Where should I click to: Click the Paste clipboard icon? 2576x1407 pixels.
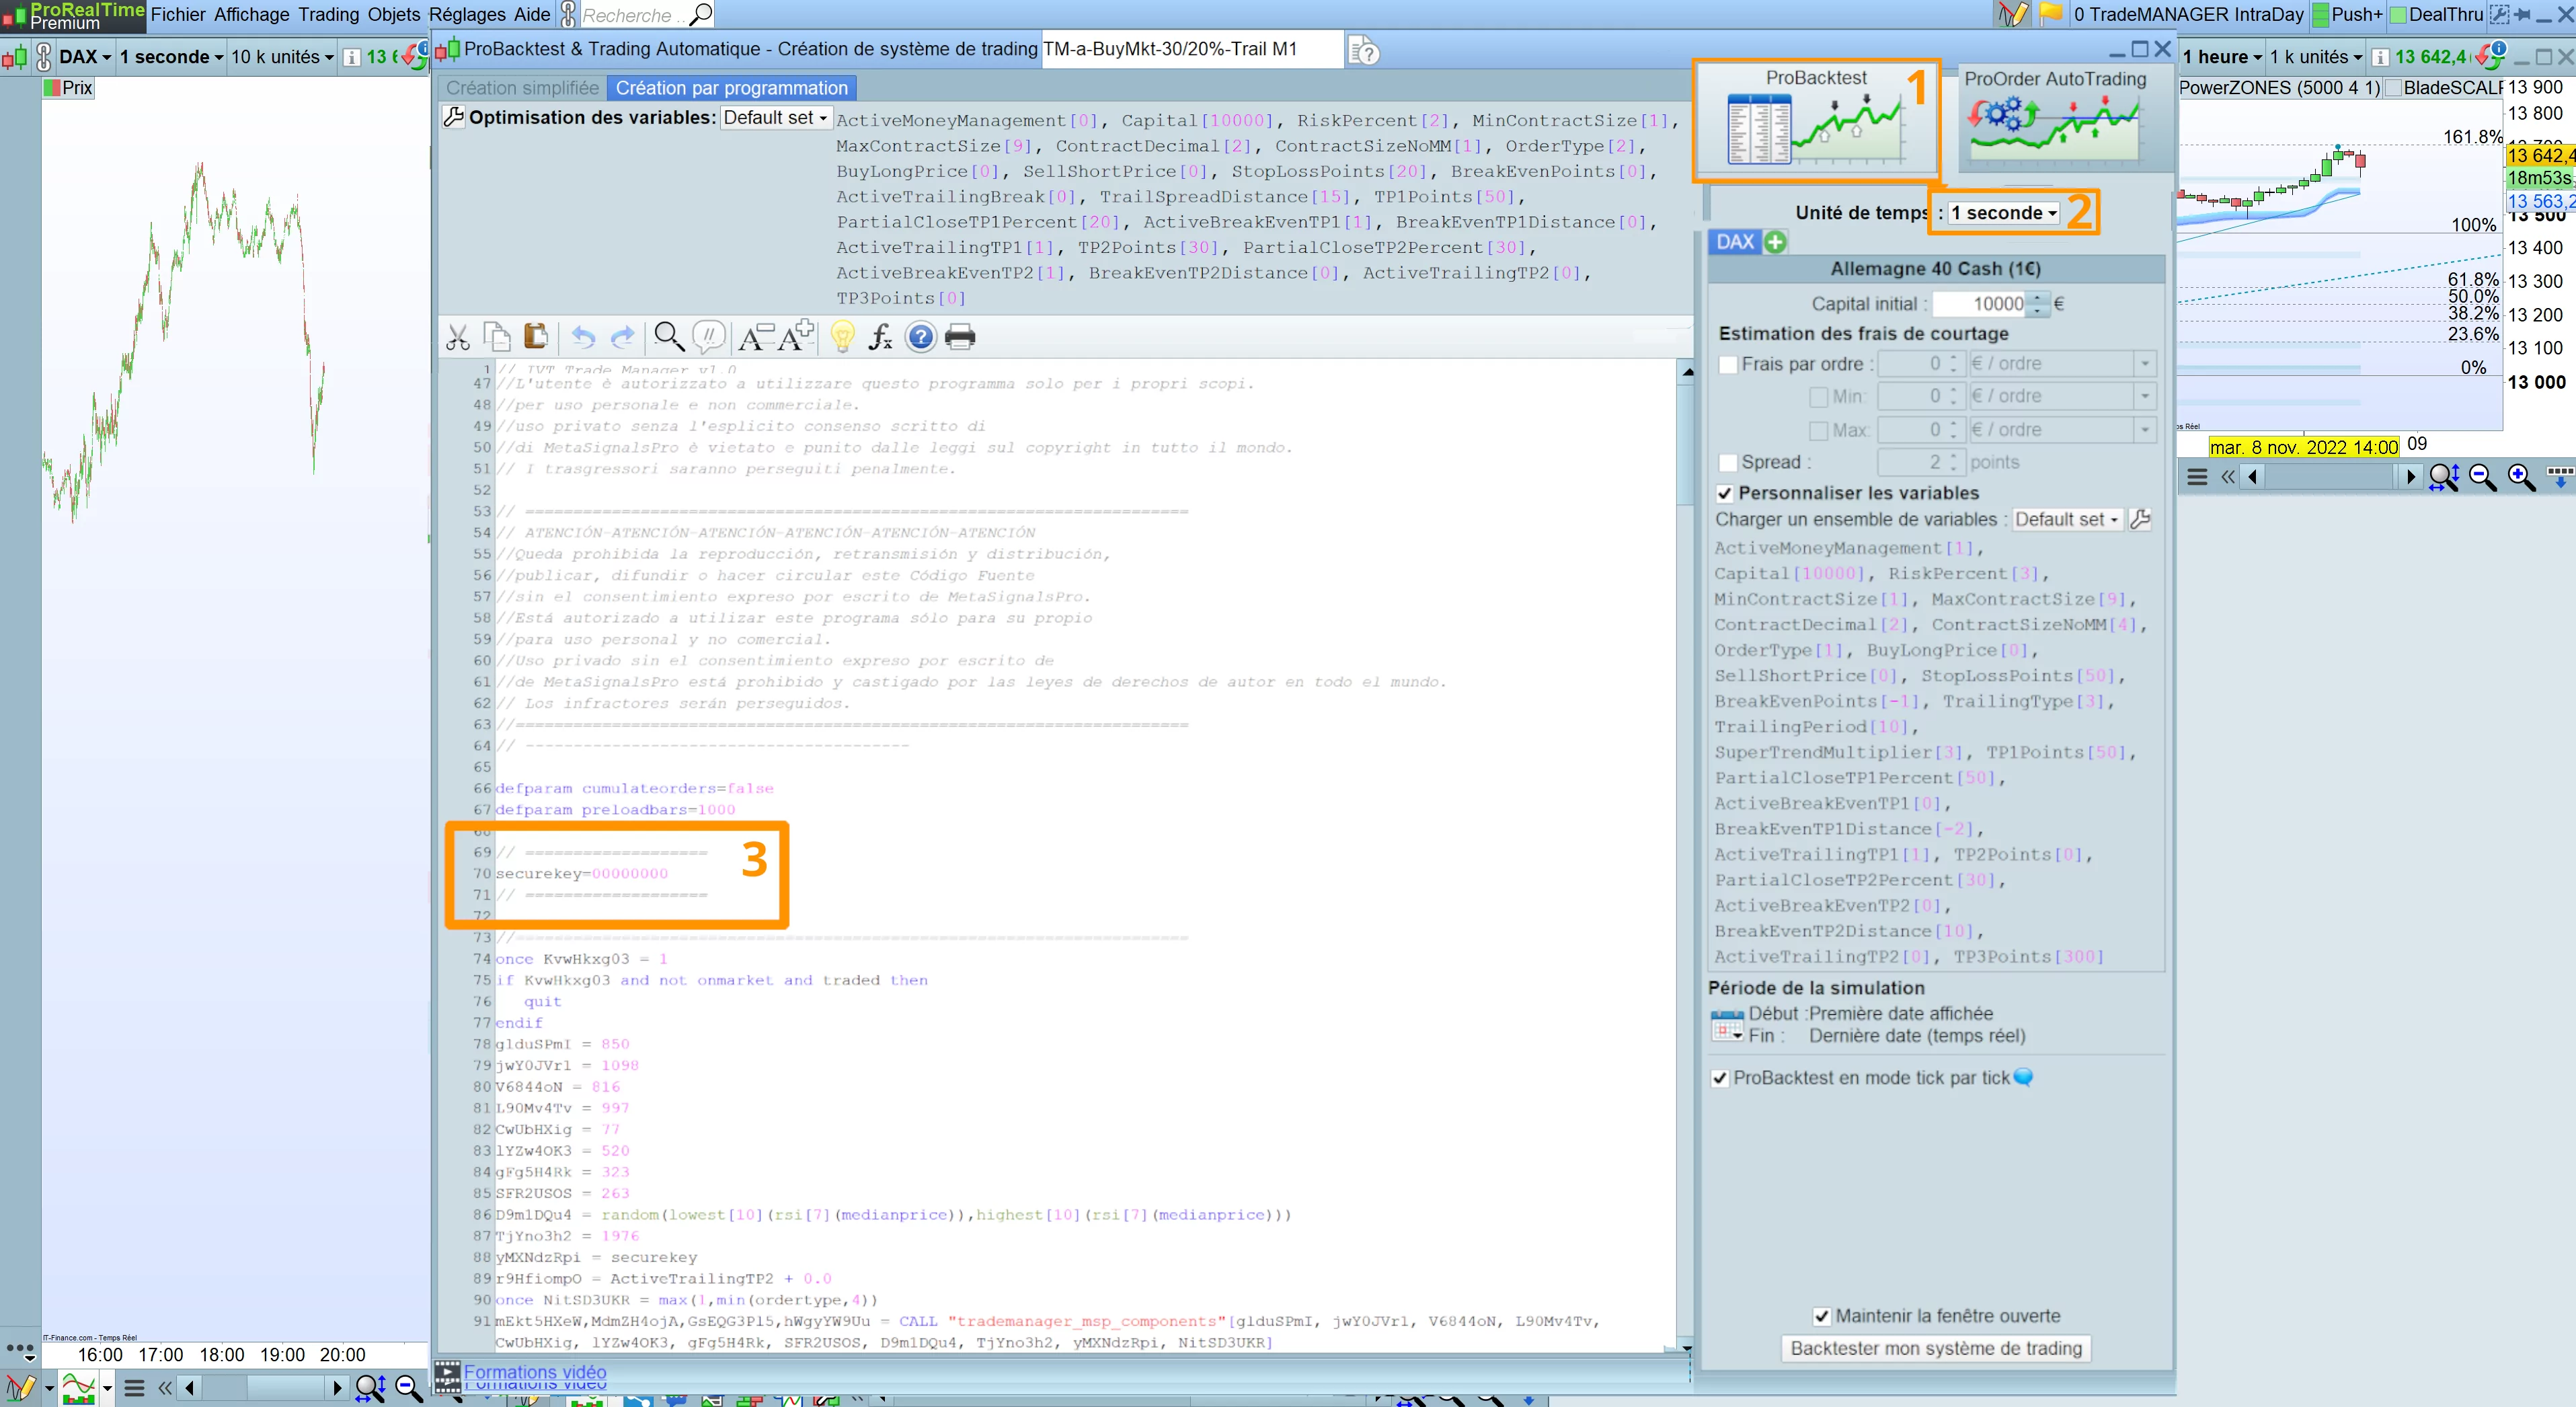(x=536, y=337)
